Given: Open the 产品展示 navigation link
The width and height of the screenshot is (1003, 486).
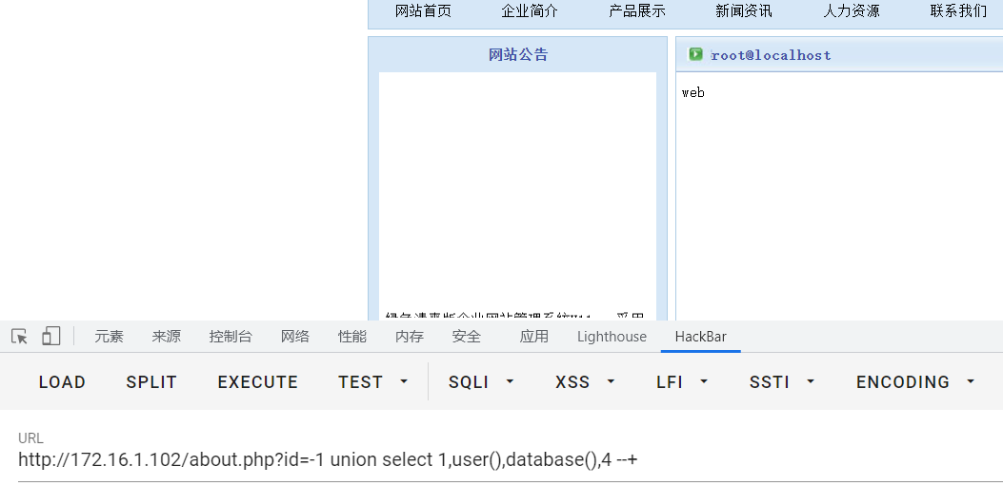Looking at the screenshot, I should (637, 10).
